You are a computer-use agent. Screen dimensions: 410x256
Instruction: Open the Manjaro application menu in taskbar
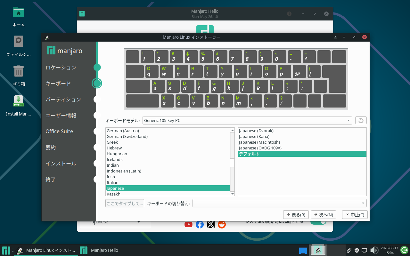pyautogui.click(x=6, y=250)
